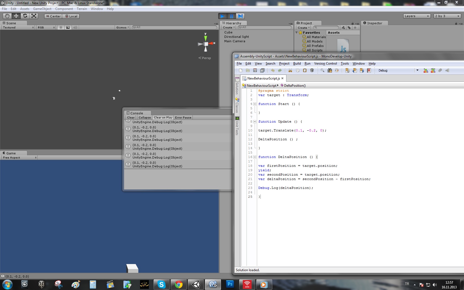This screenshot has height=290, width=464.
Task: Select Cube in the Hierarchy
Action: click(x=228, y=32)
